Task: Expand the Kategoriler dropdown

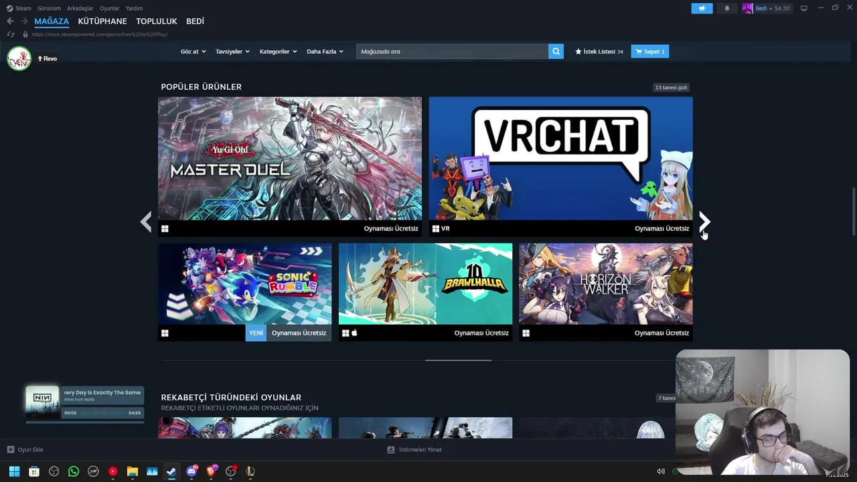Action: tap(278, 52)
